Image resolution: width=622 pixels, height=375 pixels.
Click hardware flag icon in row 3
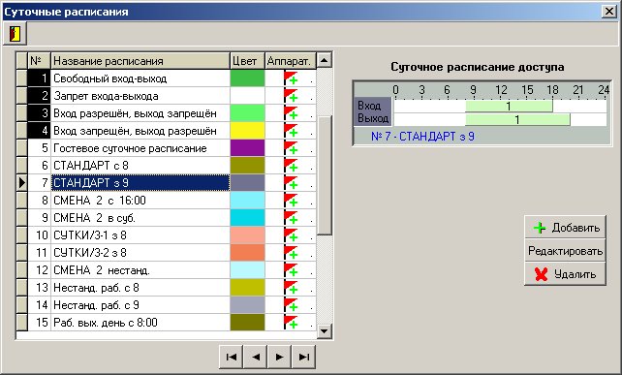[x=292, y=113]
